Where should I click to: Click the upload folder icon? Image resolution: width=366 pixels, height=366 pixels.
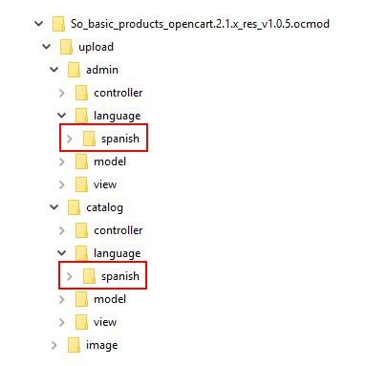(66, 47)
